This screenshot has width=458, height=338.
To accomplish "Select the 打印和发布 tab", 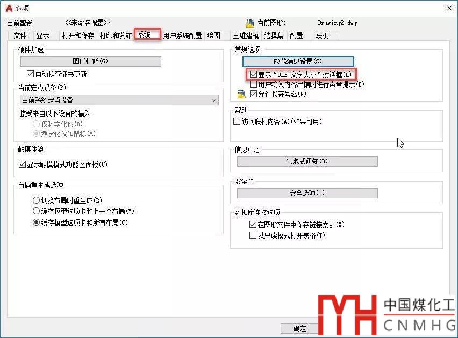I will (116, 35).
